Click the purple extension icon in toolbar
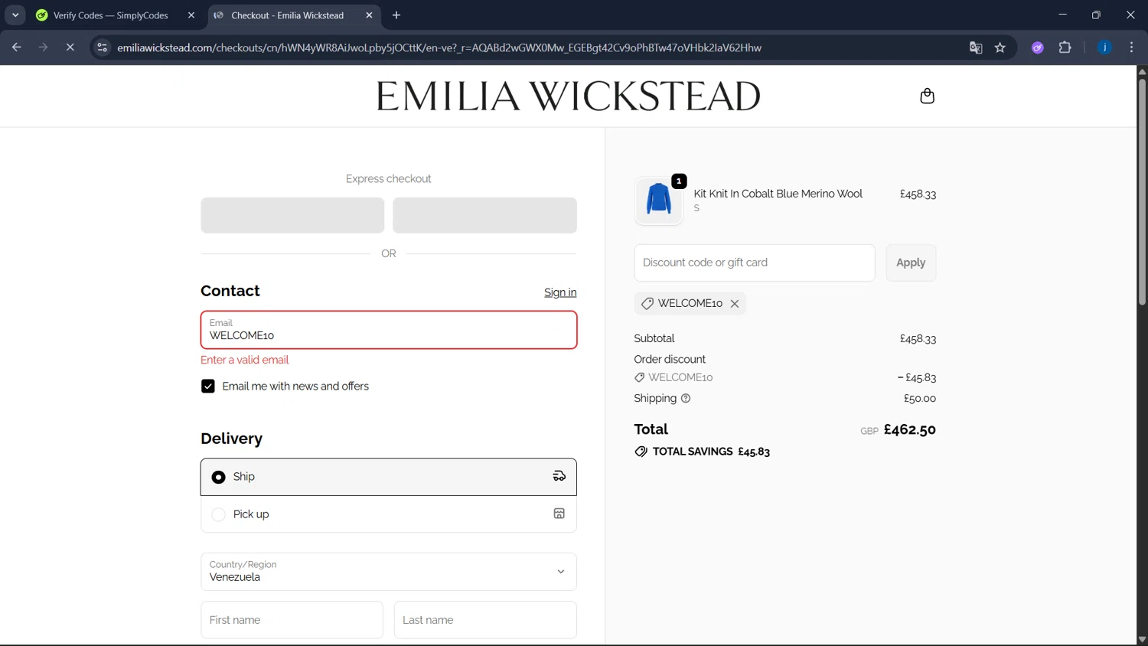This screenshot has width=1148, height=646. (x=1038, y=47)
